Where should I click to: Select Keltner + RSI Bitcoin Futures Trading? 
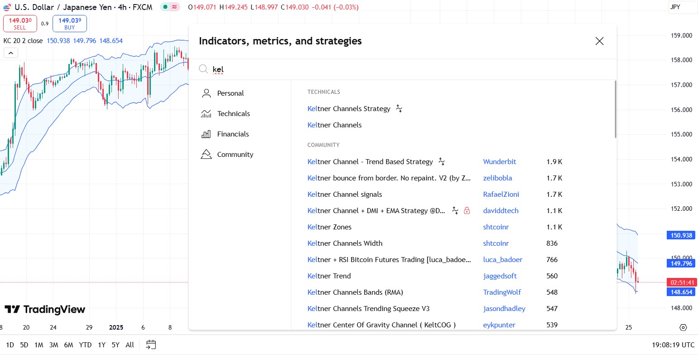click(390, 260)
